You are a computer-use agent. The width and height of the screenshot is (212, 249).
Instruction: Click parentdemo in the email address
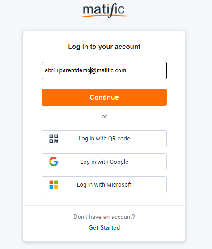pos(75,70)
